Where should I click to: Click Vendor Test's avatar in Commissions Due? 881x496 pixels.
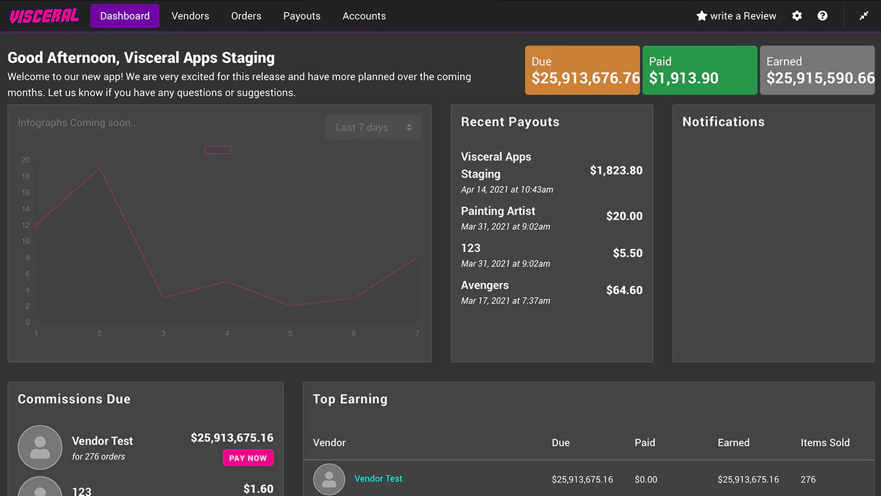40,447
